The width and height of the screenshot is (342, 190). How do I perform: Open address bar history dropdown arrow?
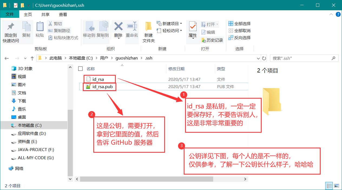point(258,58)
